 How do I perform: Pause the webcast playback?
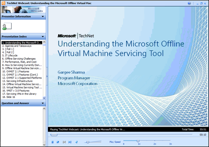pyautogui.click(x=52, y=142)
